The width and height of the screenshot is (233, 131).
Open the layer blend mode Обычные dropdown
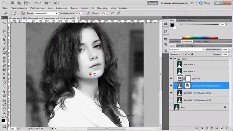point(187,49)
